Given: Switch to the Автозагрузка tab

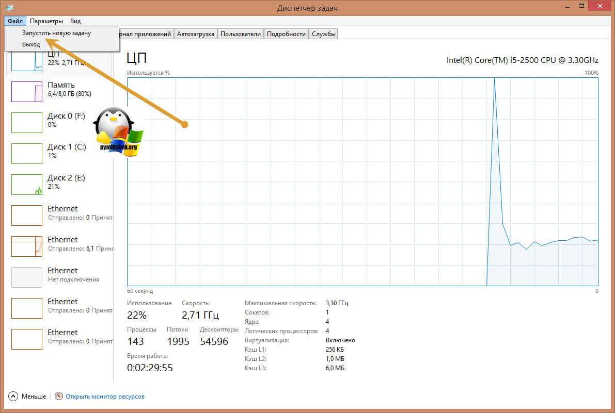Looking at the screenshot, I should click(196, 34).
